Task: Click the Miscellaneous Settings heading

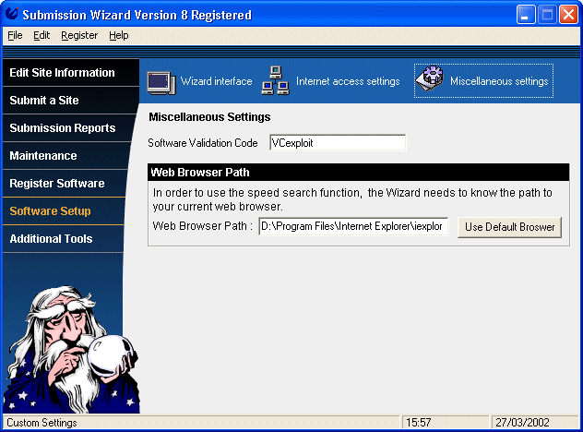Action: 209,117
